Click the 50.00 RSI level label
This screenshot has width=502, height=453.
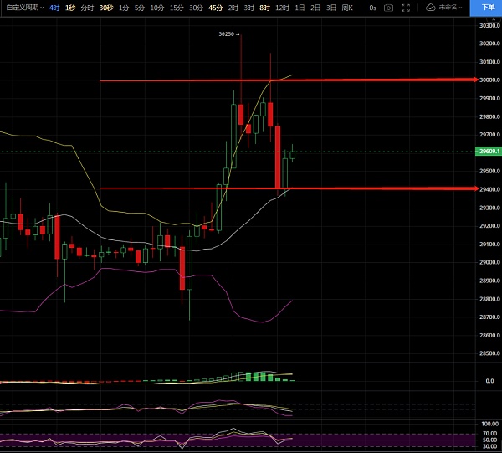[x=490, y=440]
